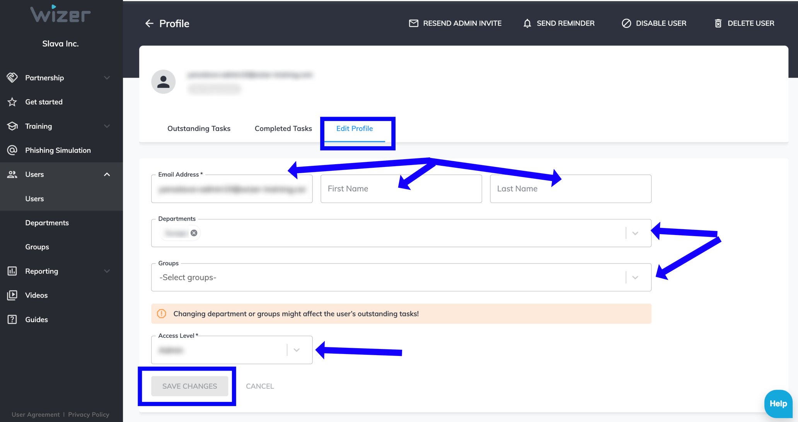Collapse the Users sidebar section
The width and height of the screenshot is (798, 422).
click(107, 174)
